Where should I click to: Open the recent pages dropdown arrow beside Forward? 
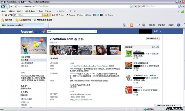tap(11, 6)
